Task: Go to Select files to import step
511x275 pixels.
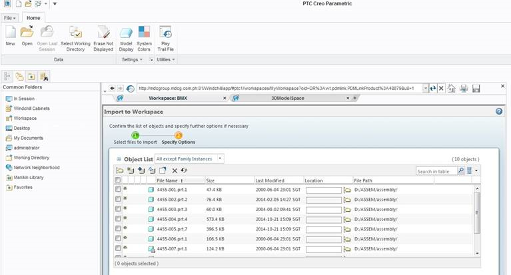Action: [135, 138]
